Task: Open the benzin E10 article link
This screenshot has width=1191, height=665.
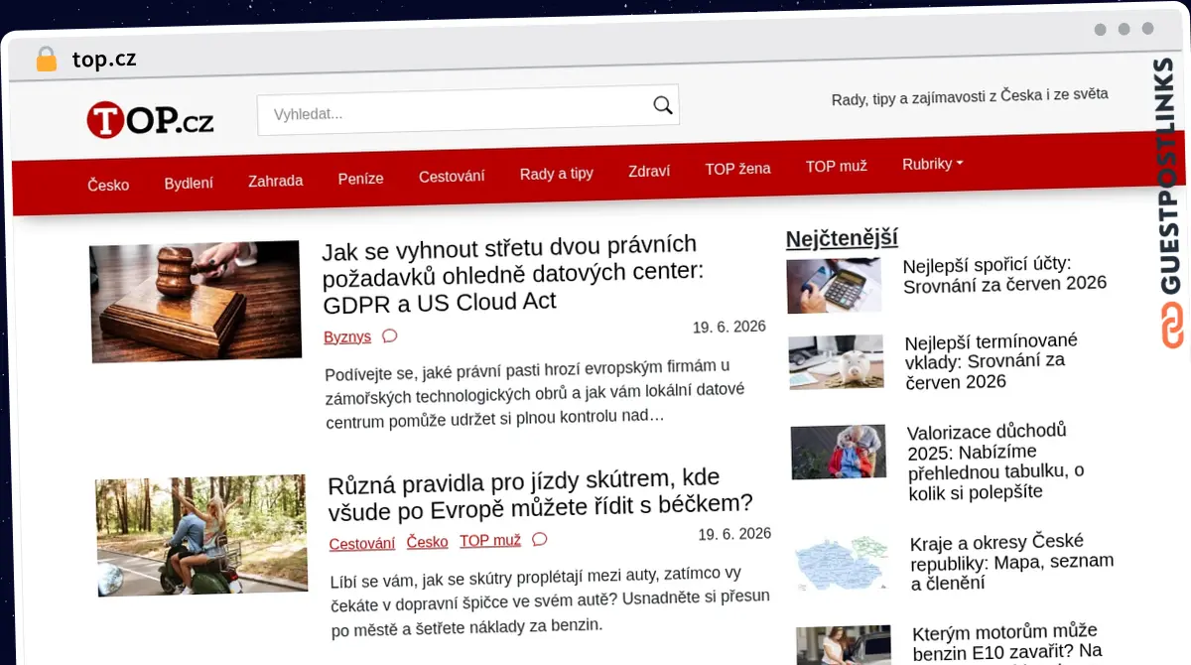Action: pos(1007,641)
